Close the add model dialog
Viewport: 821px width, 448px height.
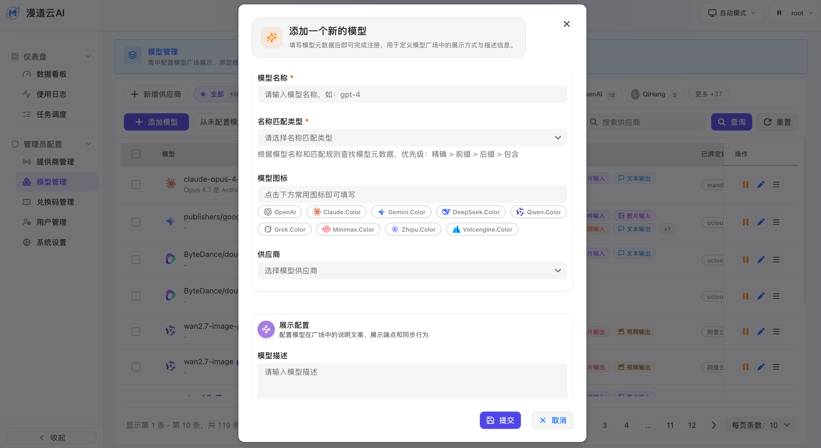click(x=566, y=24)
